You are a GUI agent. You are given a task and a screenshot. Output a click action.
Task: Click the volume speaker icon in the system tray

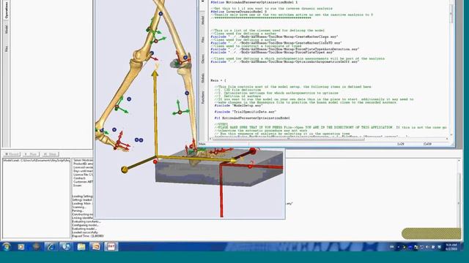(428, 247)
